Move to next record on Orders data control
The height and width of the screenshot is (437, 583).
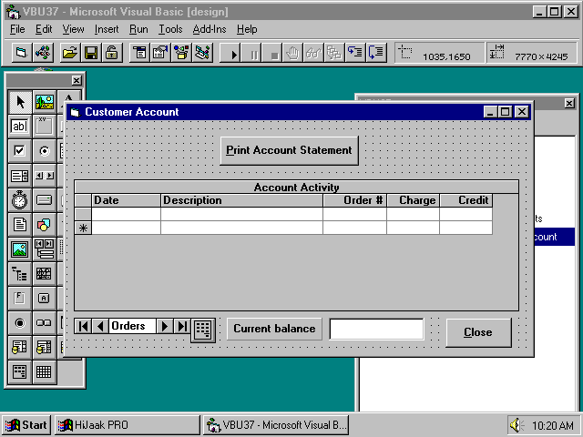click(x=165, y=326)
